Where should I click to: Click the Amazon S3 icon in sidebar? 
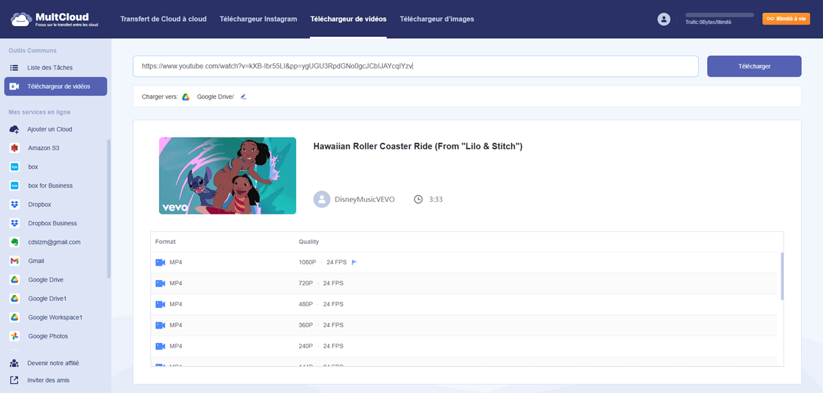[14, 148]
